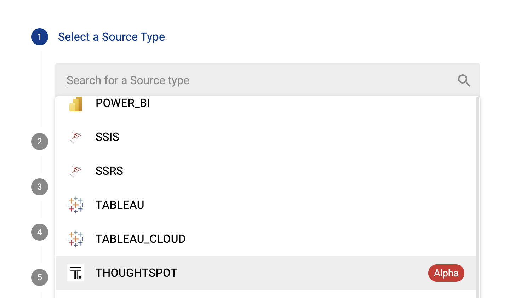Click the ThoughtSpot logo icon
The image size is (526, 298).
click(x=76, y=273)
